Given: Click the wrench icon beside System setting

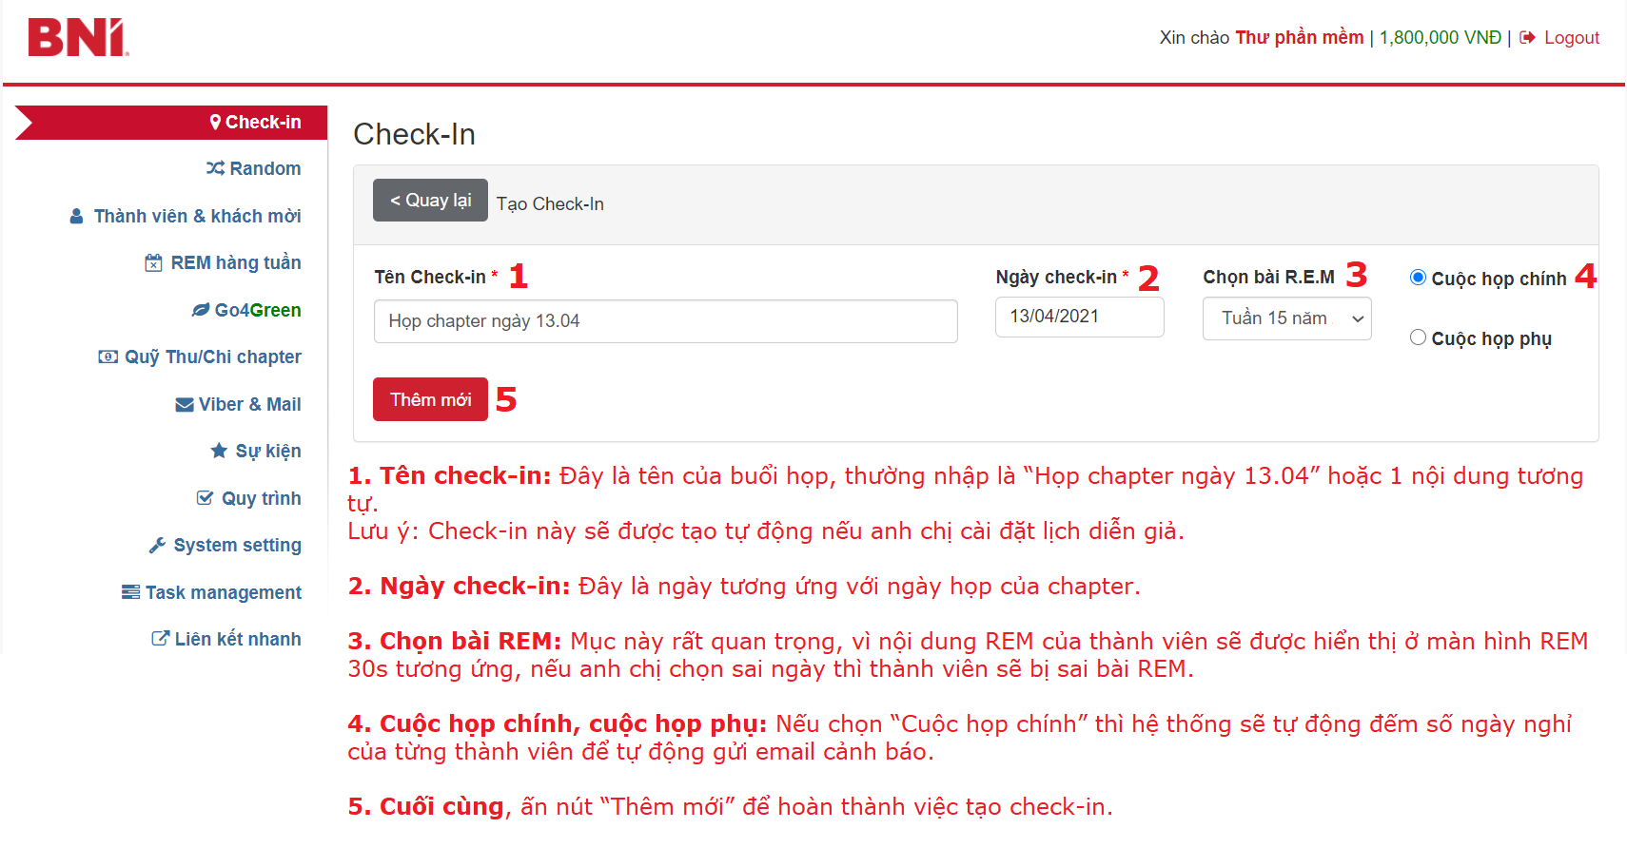Looking at the screenshot, I should [x=158, y=545].
